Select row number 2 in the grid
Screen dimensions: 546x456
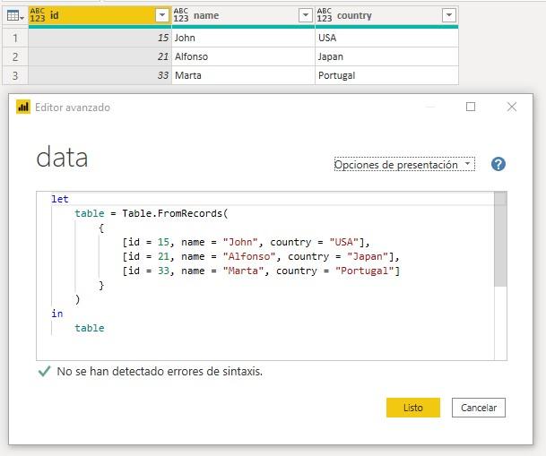tap(15, 56)
